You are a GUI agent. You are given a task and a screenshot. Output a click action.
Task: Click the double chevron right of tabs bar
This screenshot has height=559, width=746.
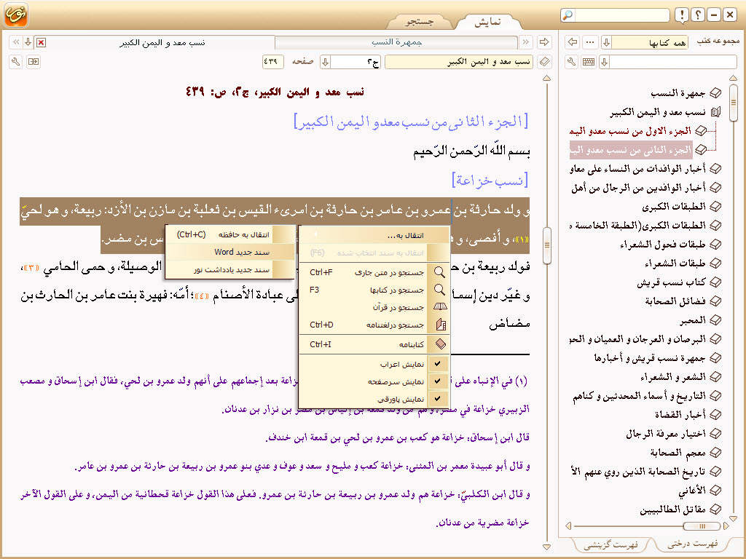click(x=526, y=42)
